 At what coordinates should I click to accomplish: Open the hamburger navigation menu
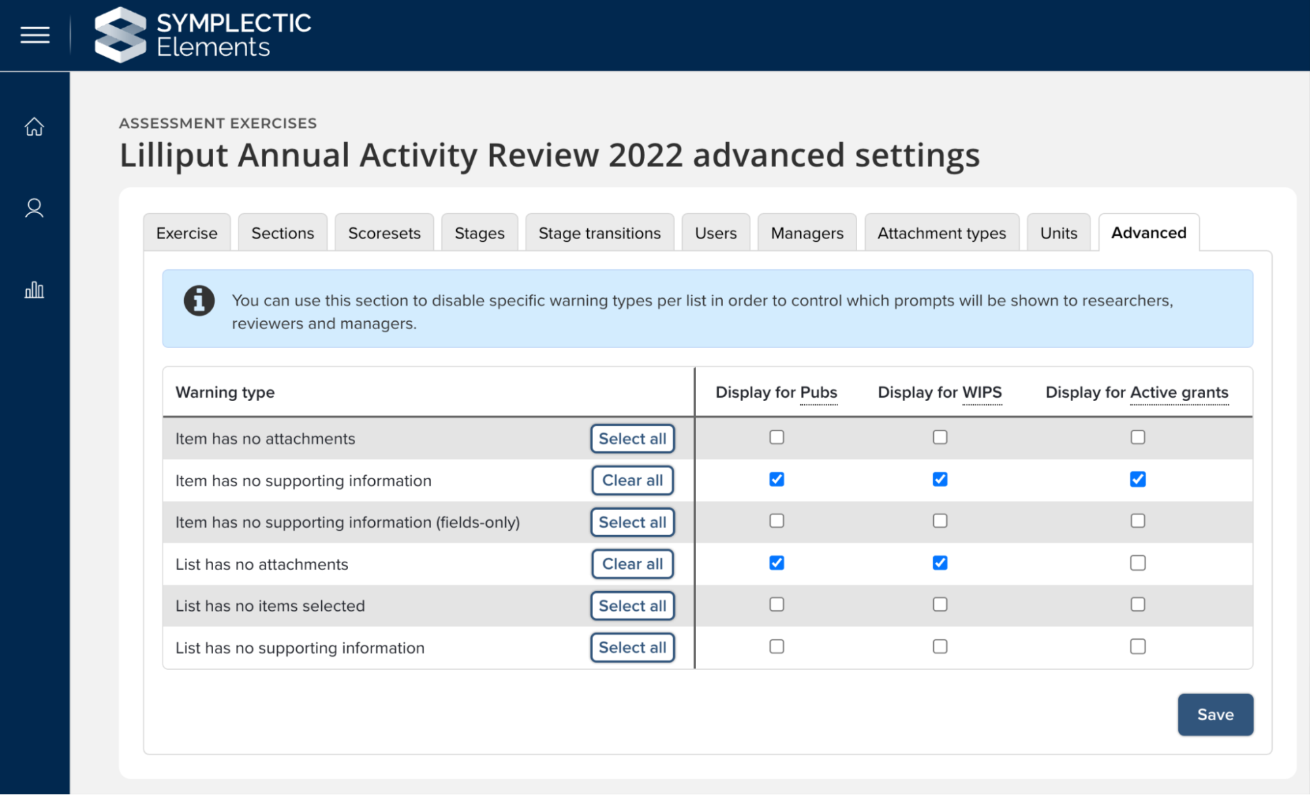[35, 35]
